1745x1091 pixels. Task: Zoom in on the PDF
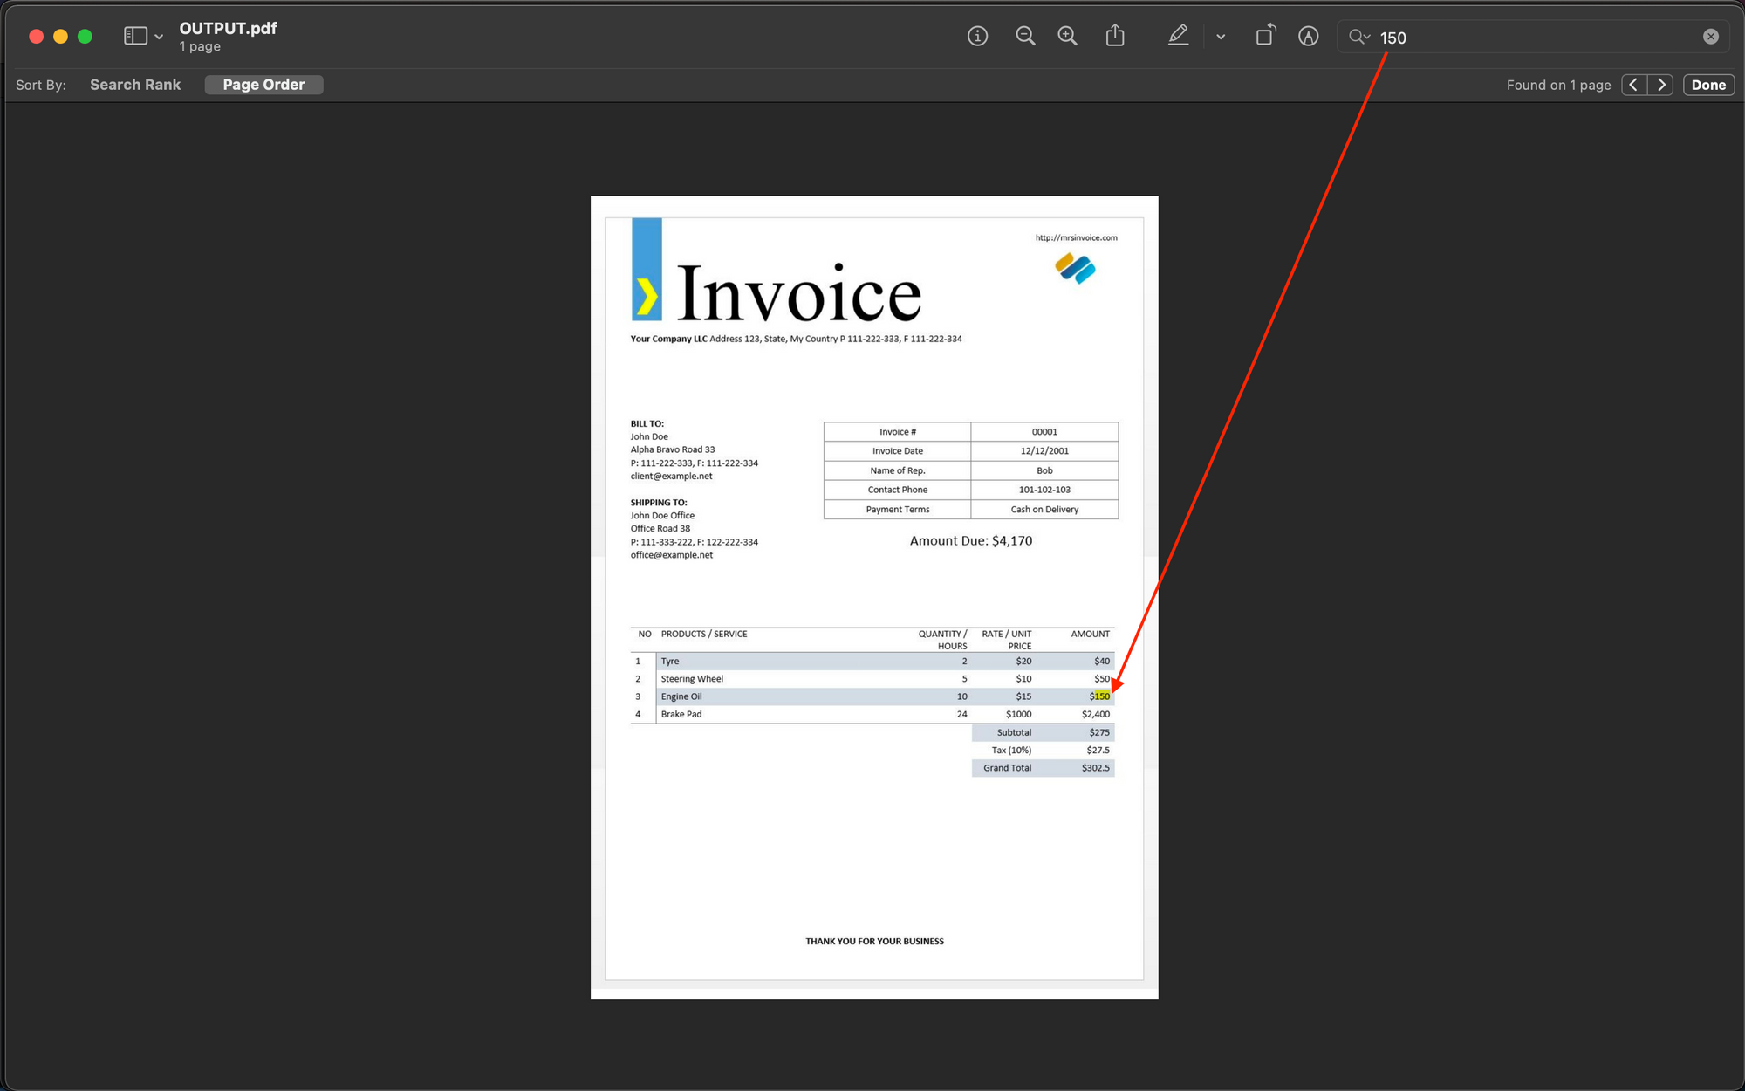tap(1067, 36)
